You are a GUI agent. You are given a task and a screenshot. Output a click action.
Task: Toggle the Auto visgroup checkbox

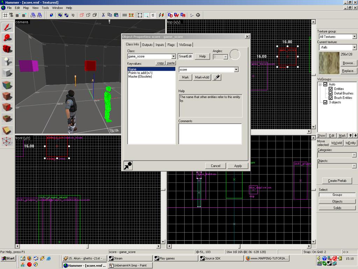(325, 84)
